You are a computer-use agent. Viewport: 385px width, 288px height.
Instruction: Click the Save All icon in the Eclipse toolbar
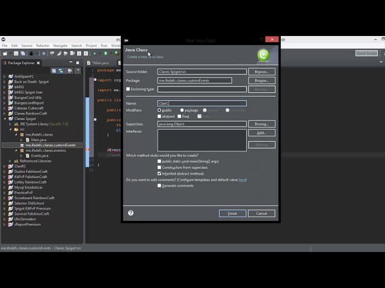pos(23,53)
